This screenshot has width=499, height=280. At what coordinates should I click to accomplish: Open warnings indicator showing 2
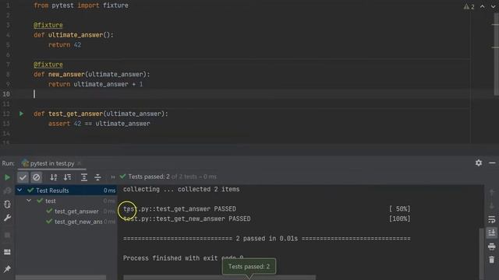click(x=469, y=7)
